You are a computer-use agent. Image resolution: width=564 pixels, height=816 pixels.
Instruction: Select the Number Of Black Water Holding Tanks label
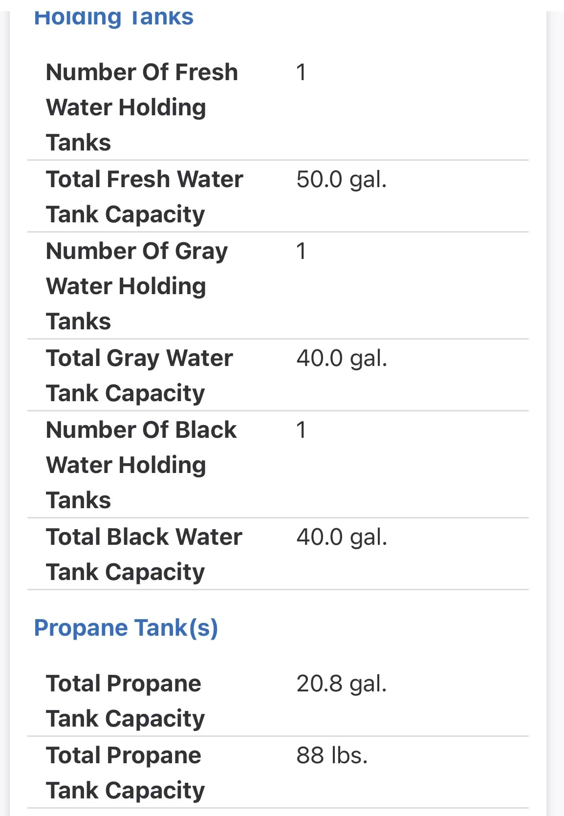coord(141,465)
